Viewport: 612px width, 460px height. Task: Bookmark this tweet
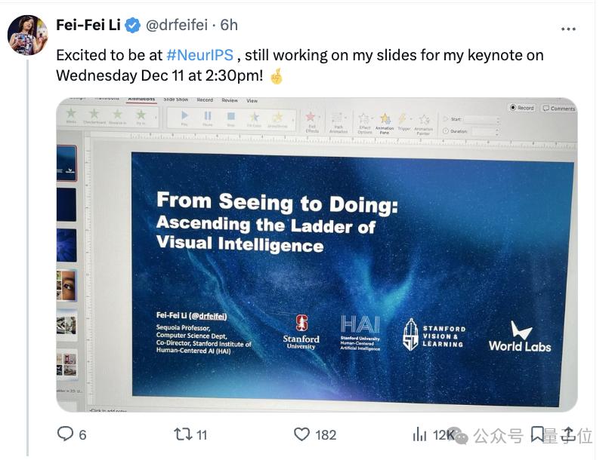point(538,434)
